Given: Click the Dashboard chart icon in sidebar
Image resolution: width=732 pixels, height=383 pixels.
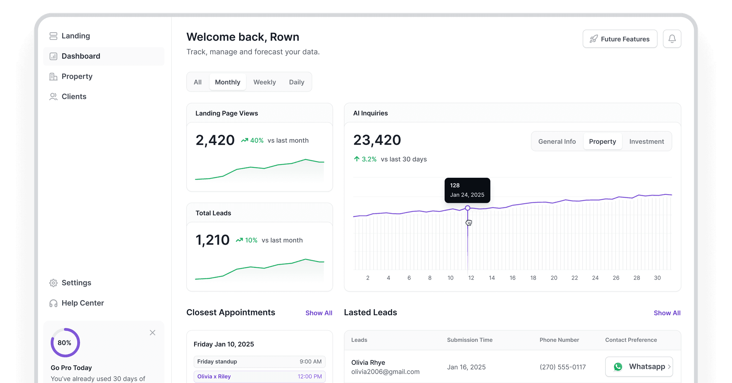Looking at the screenshot, I should tap(53, 56).
